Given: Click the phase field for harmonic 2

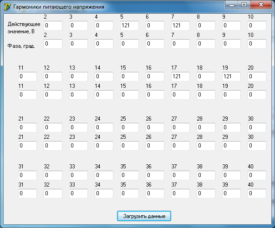Looking at the screenshot, I should pos(53,44).
